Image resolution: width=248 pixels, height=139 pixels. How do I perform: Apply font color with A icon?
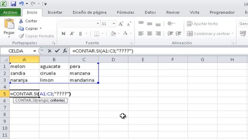125,34
